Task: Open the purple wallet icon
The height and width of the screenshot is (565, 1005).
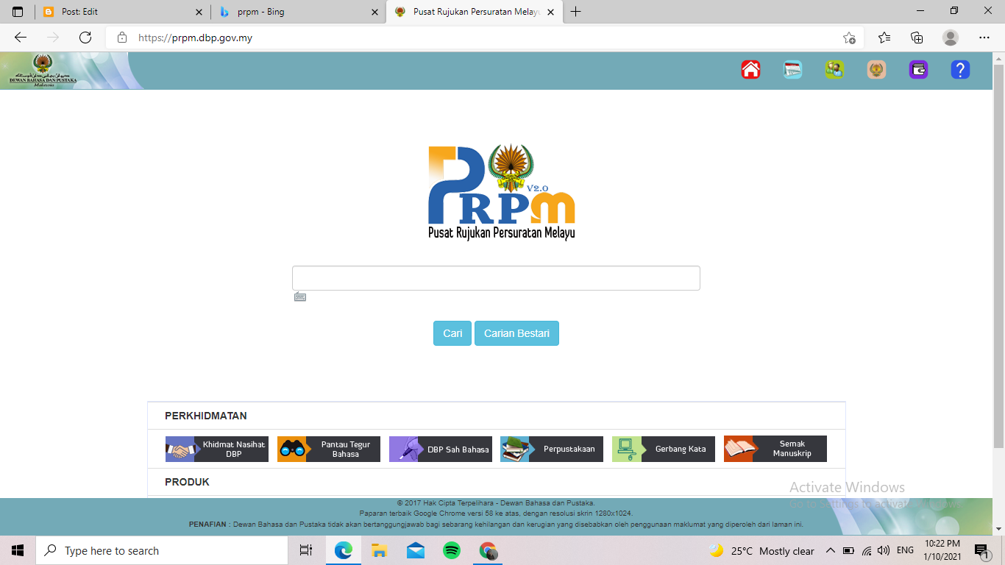Action: coord(918,70)
